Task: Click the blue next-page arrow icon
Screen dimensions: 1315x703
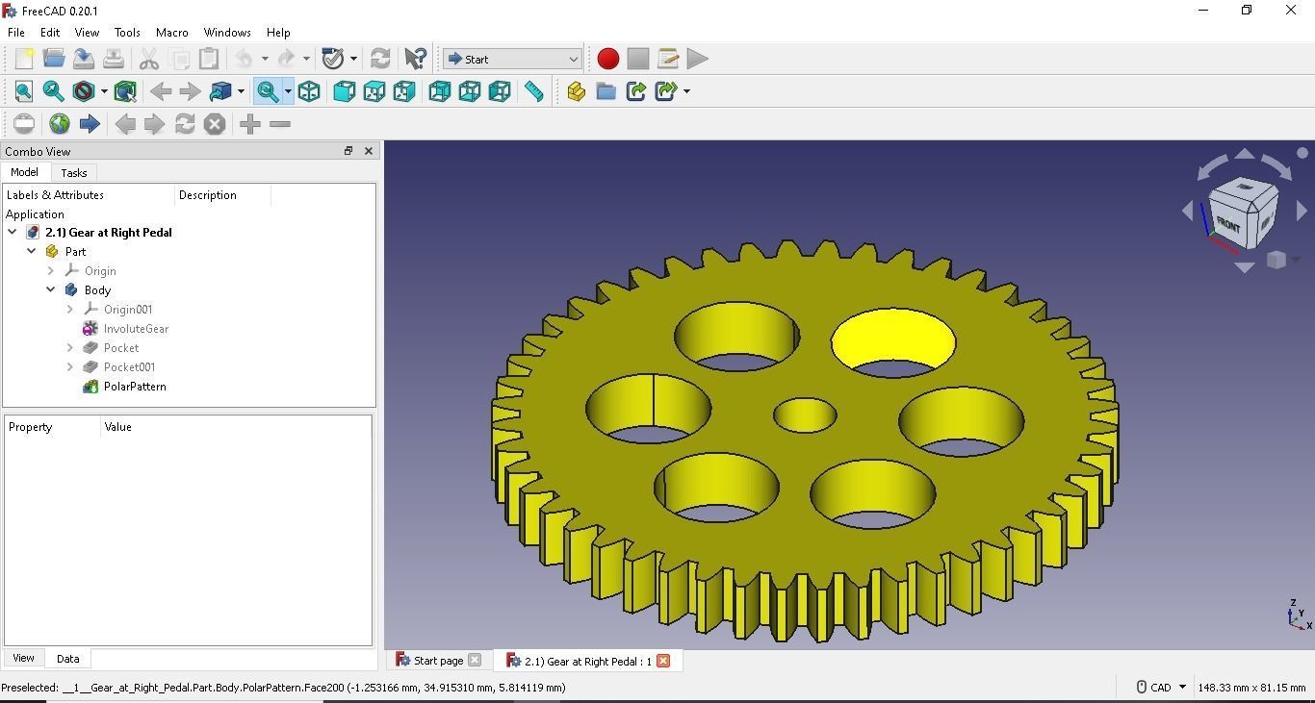Action: [90, 124]
